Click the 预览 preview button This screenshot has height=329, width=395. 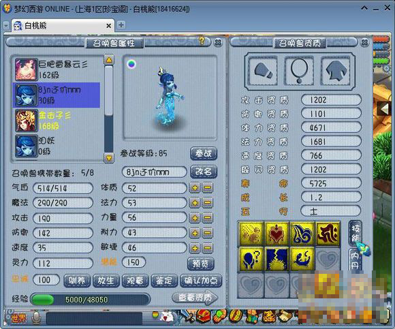click(x=201, y=264)
